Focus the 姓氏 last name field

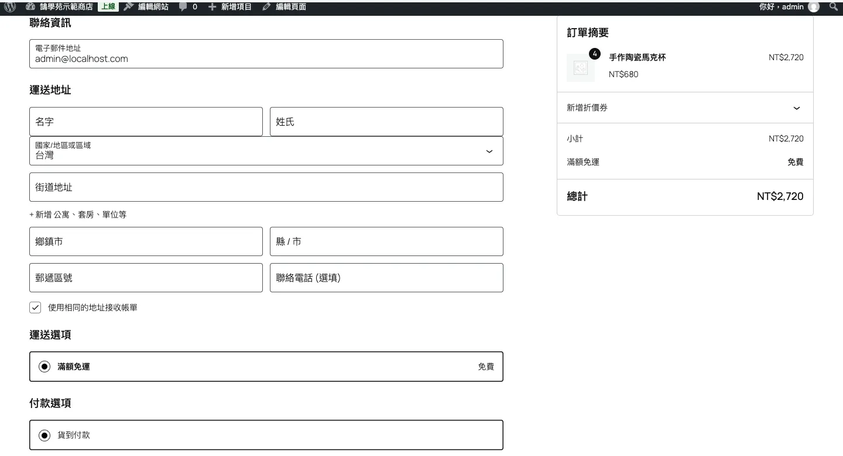click(386, 122)
